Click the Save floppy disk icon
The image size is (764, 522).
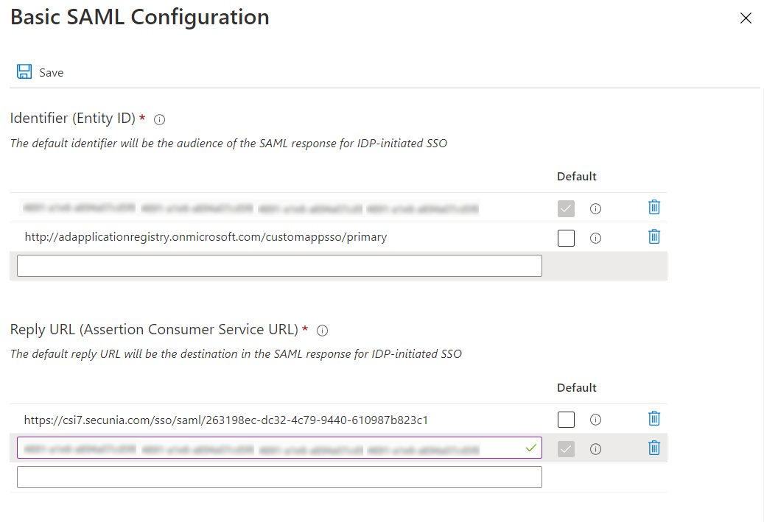(24, 72)
